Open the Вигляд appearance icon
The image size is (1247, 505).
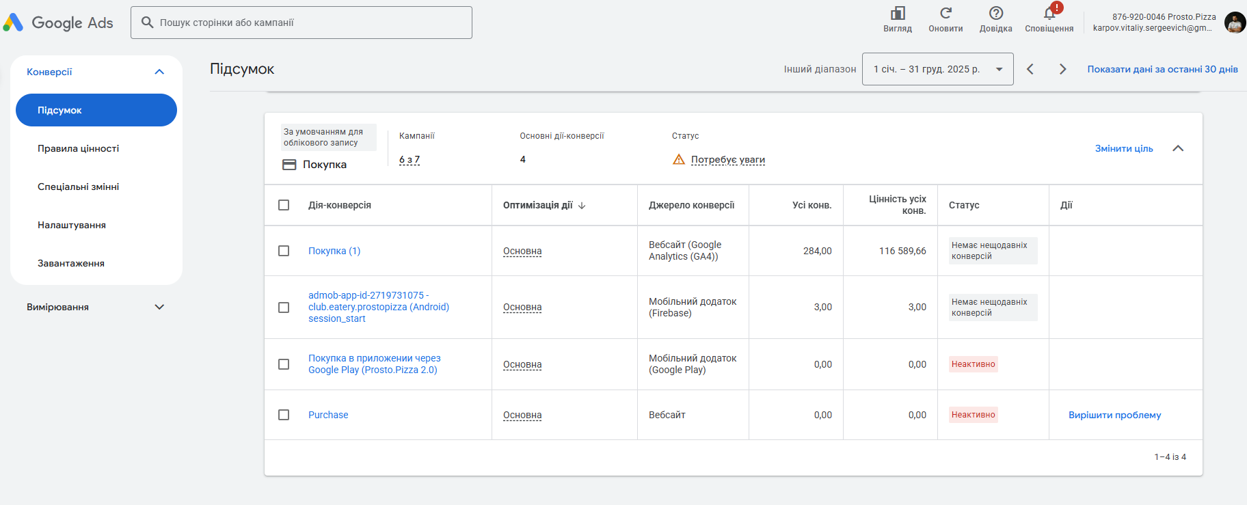pyautogui.click(x=897, y=14)
